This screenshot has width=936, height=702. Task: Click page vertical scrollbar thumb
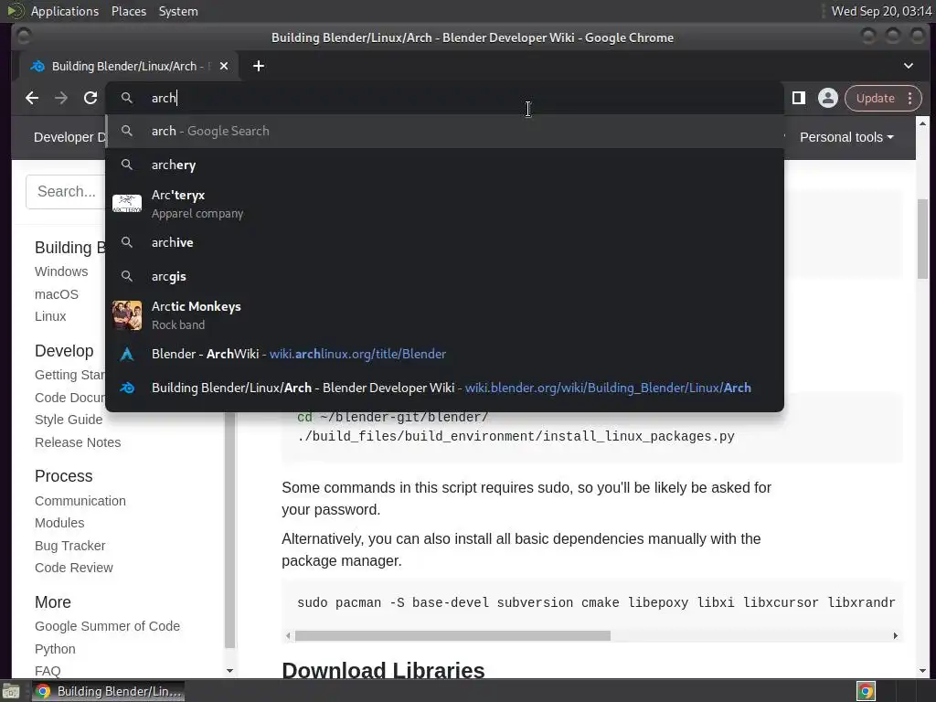923,239
